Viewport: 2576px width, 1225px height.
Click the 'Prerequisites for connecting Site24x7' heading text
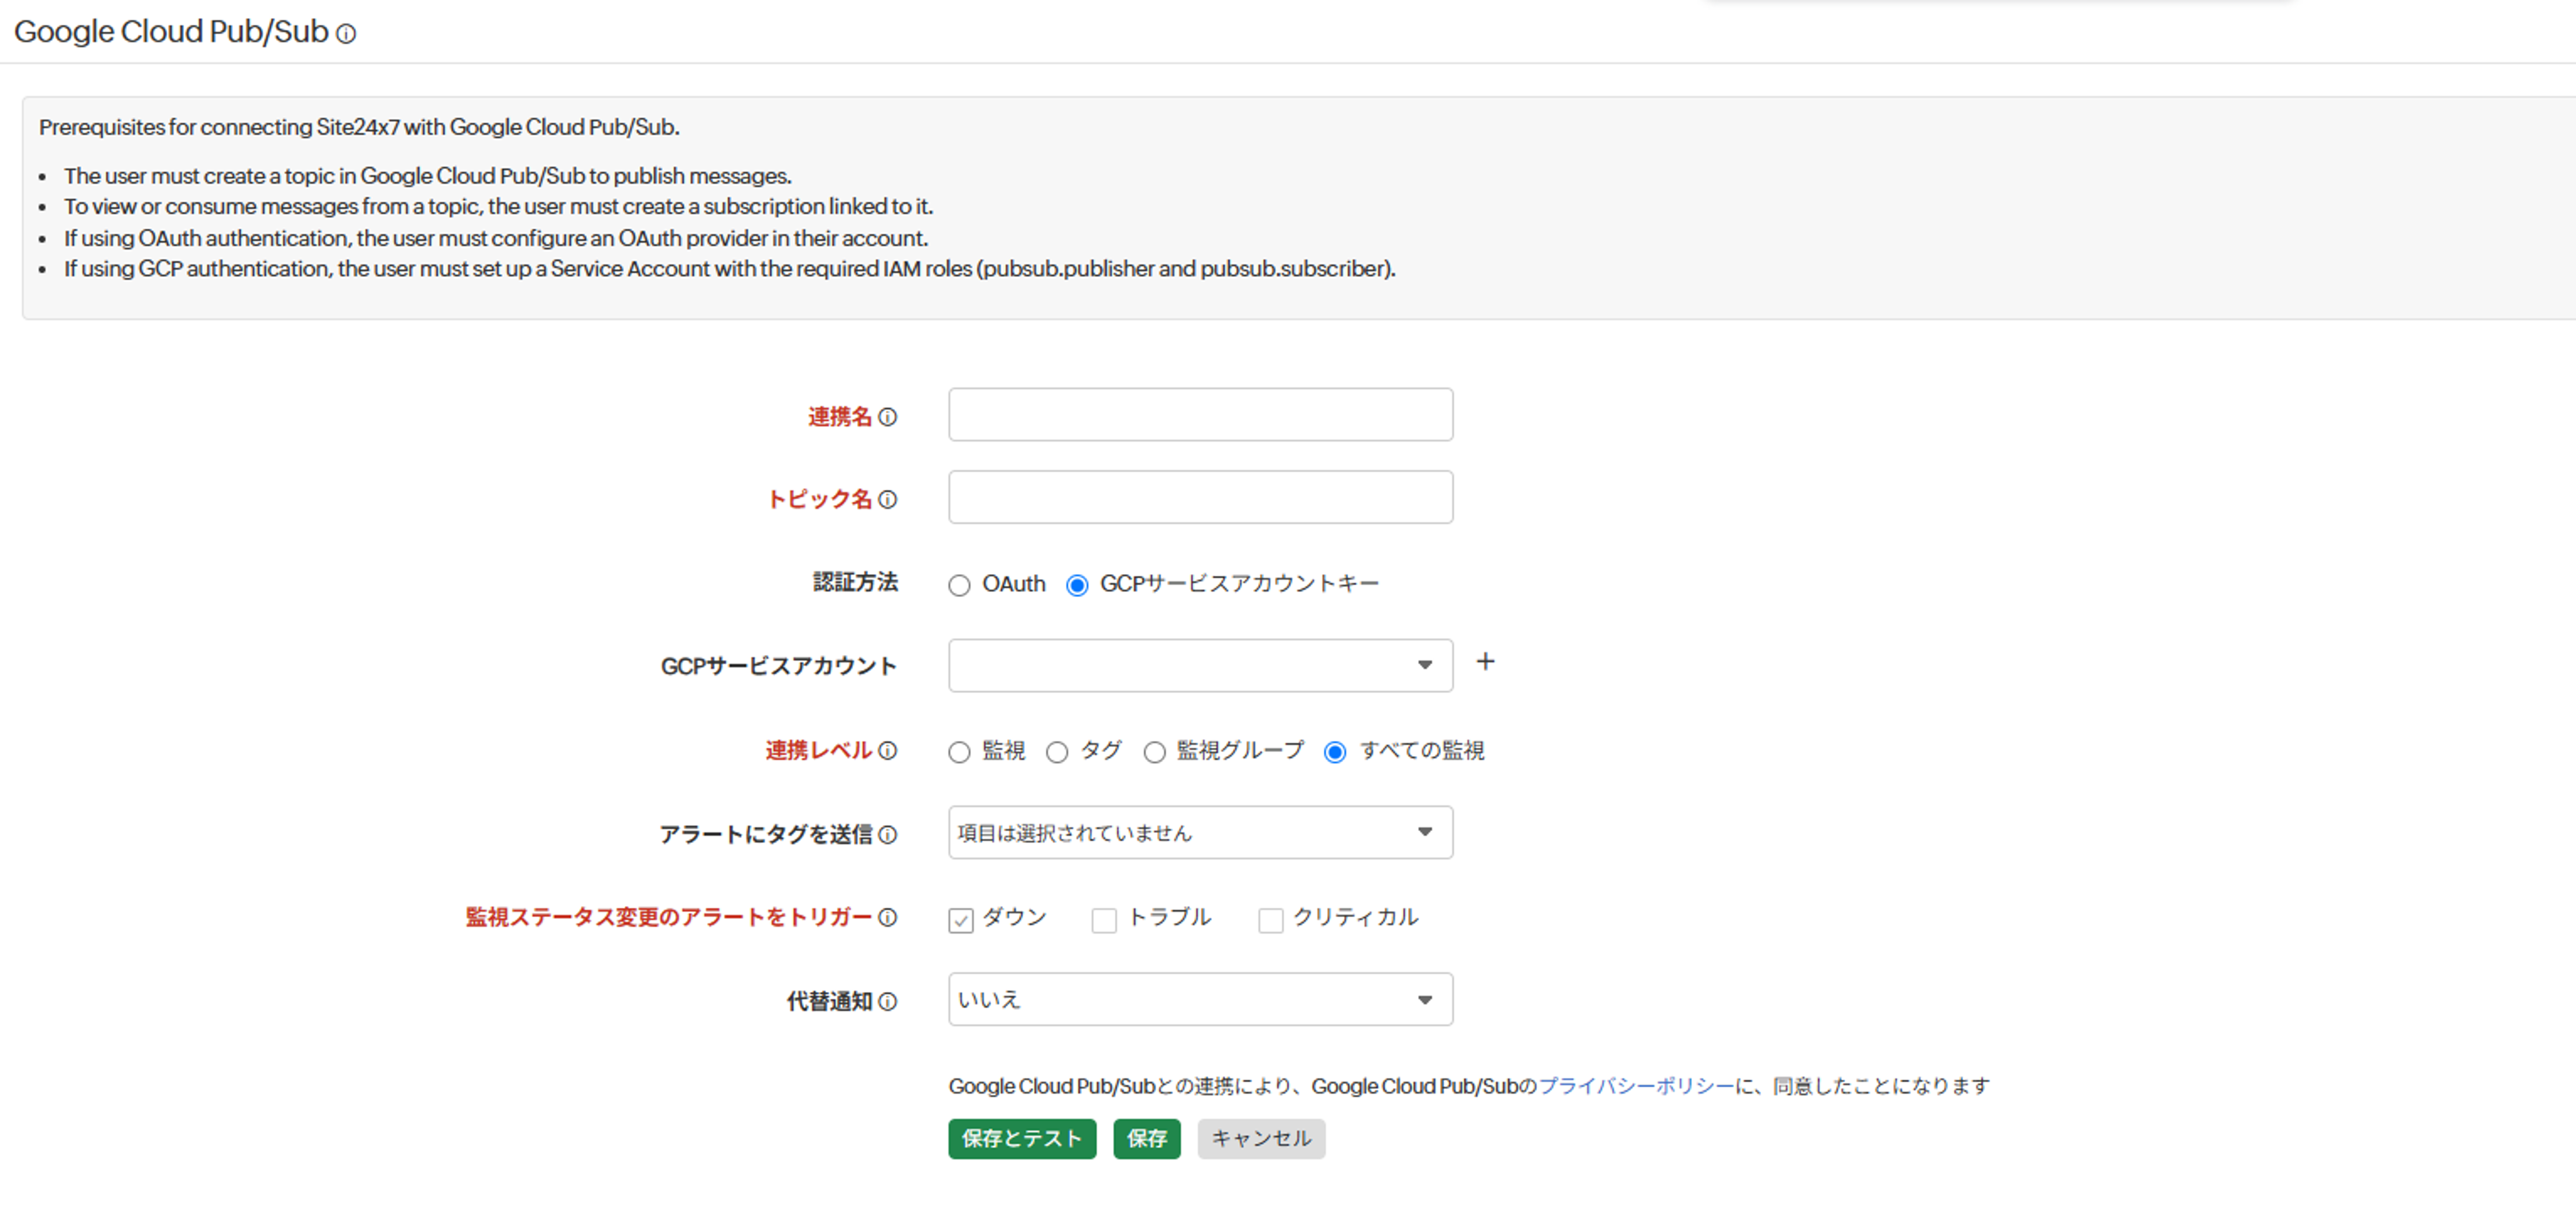pos(359,127)
